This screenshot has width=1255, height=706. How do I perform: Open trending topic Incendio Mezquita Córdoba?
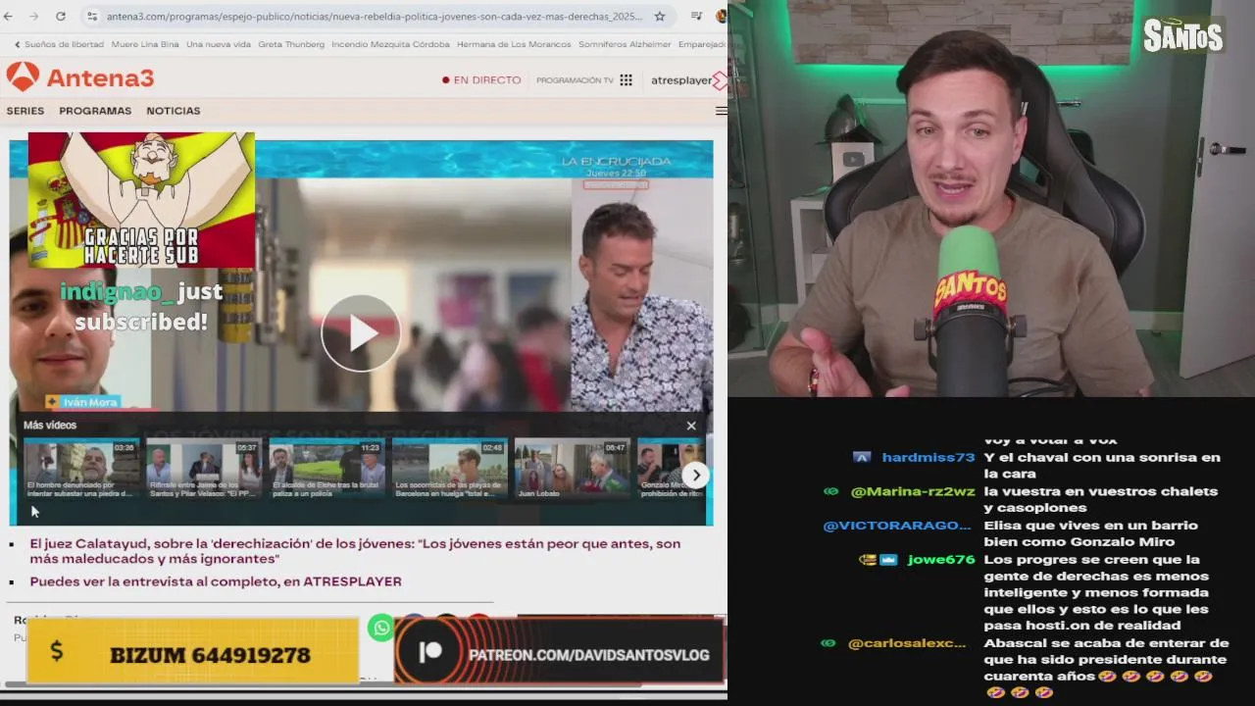coord(390,44)
